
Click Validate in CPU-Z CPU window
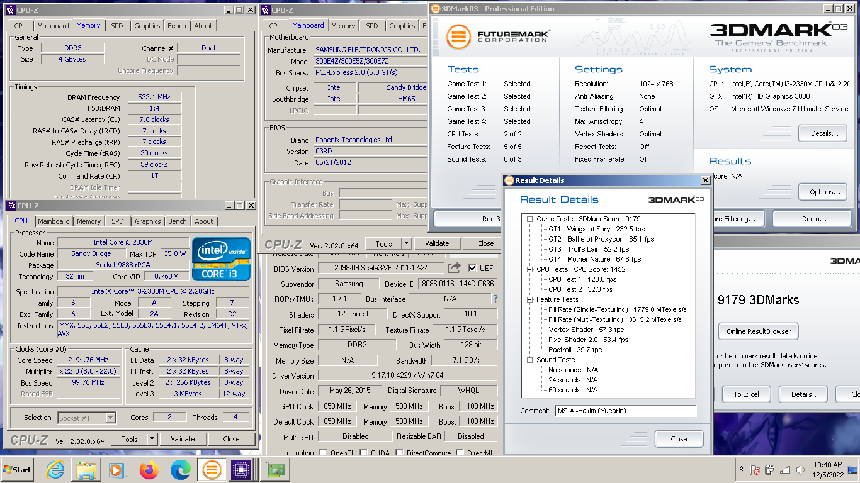pyautogui.click(x=183, y=439)
